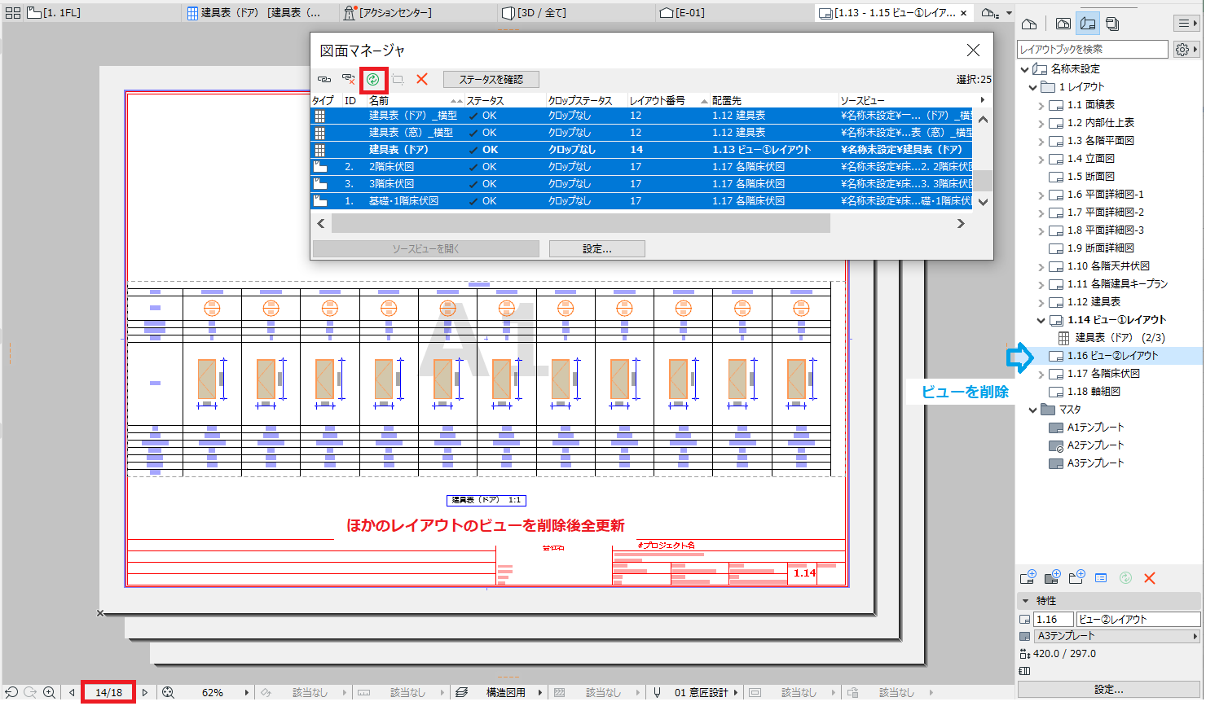Click the dotted-frame icon beside the Update icon
The width and height of the screenshot is (1206, 706).
click(x=398, y=79)
